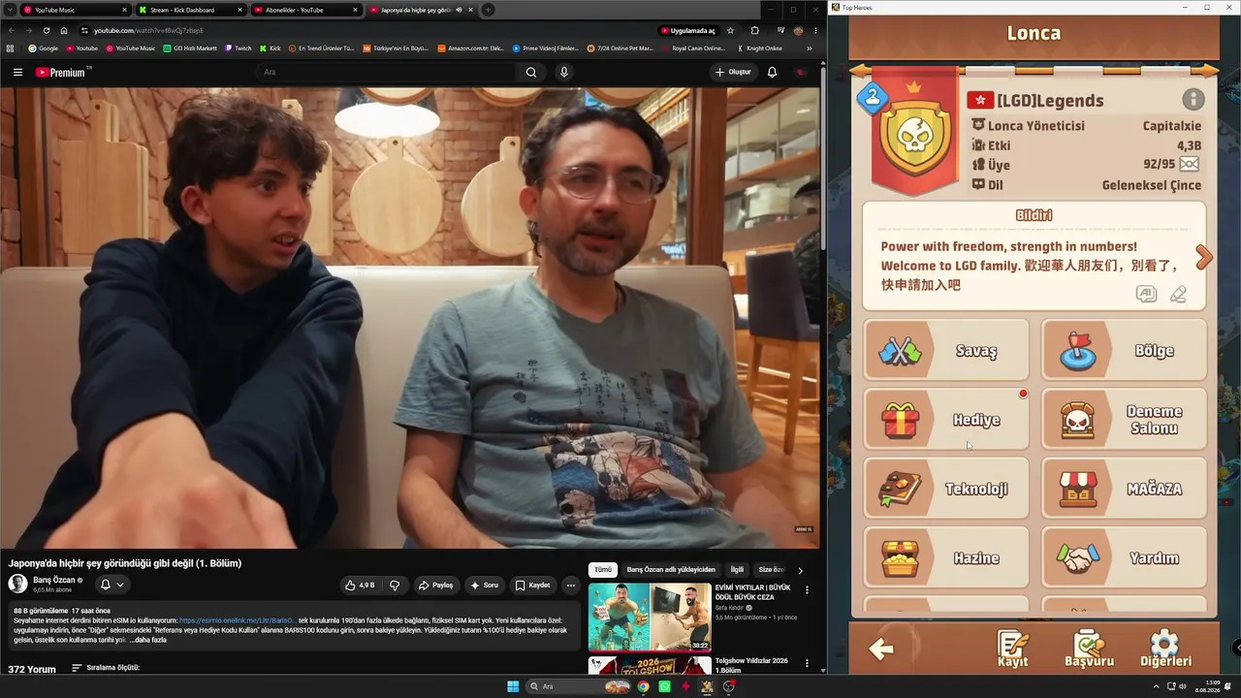Show more filter chips with the arrow
This screenshot has width=1241, height=698.
[x=800, y=570]
